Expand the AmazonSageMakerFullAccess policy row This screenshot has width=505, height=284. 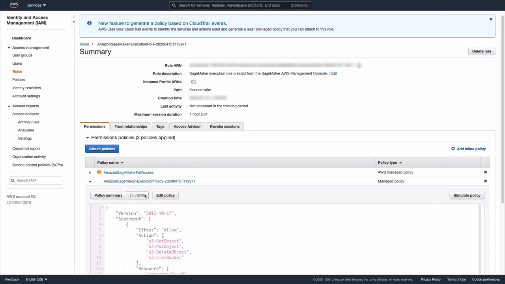pyautogui.click(x=90, y=173)
